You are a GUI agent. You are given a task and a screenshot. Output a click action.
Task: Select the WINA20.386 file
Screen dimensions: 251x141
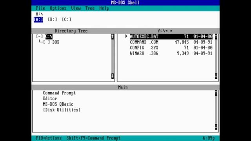[171, 53]
